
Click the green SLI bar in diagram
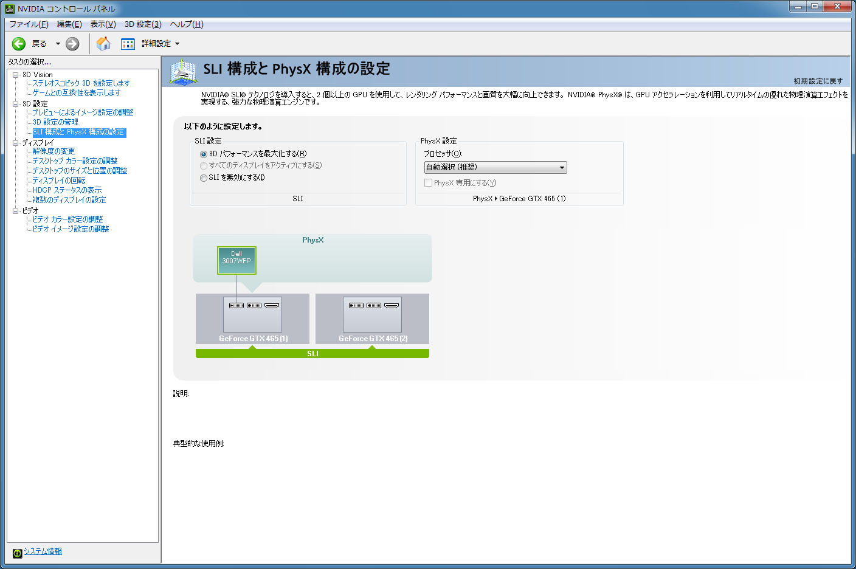pyautogui.click(x=312, y=354)
